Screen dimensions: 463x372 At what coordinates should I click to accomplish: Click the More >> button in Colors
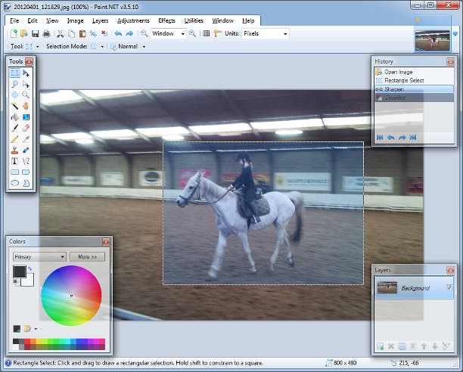(88, 257)
